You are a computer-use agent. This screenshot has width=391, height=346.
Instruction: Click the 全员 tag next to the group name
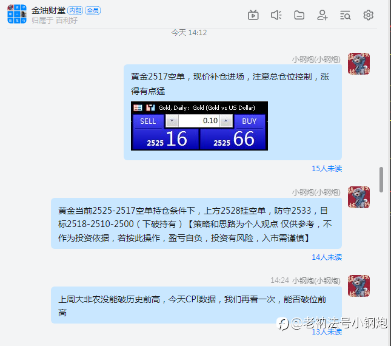coord(93,10)
